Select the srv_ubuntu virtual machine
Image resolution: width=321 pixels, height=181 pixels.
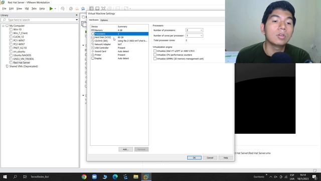pyautogui.click(x=19, y=52)
